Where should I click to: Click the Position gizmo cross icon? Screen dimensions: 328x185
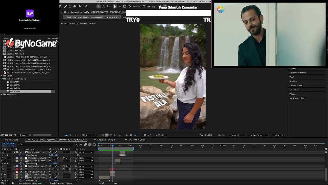pos(120,6)
